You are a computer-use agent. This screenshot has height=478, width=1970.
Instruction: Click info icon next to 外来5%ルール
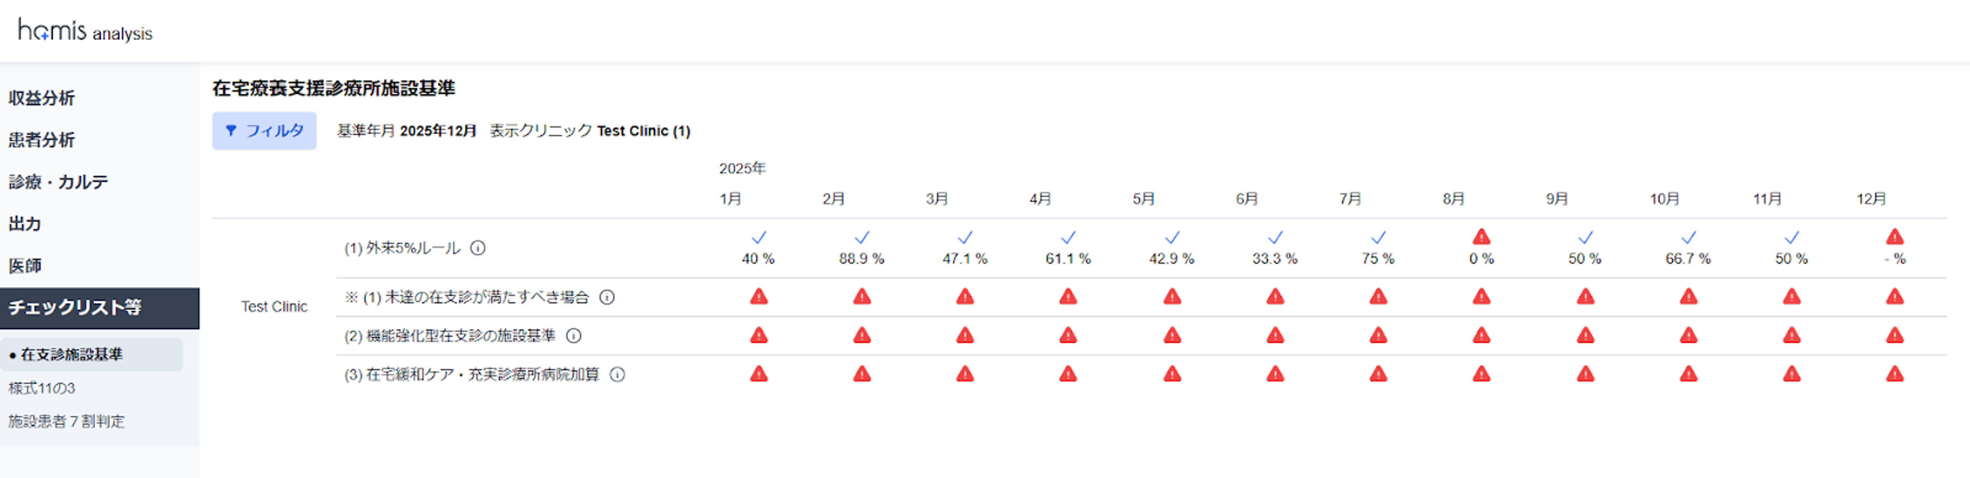[478, 248]
